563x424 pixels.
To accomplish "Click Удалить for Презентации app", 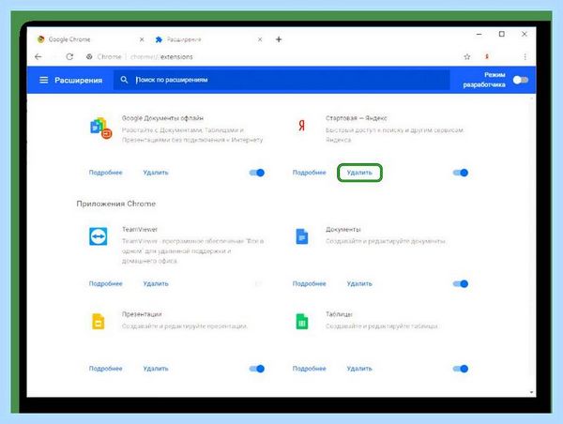I will pyautogui.click(x=156, y=369).
